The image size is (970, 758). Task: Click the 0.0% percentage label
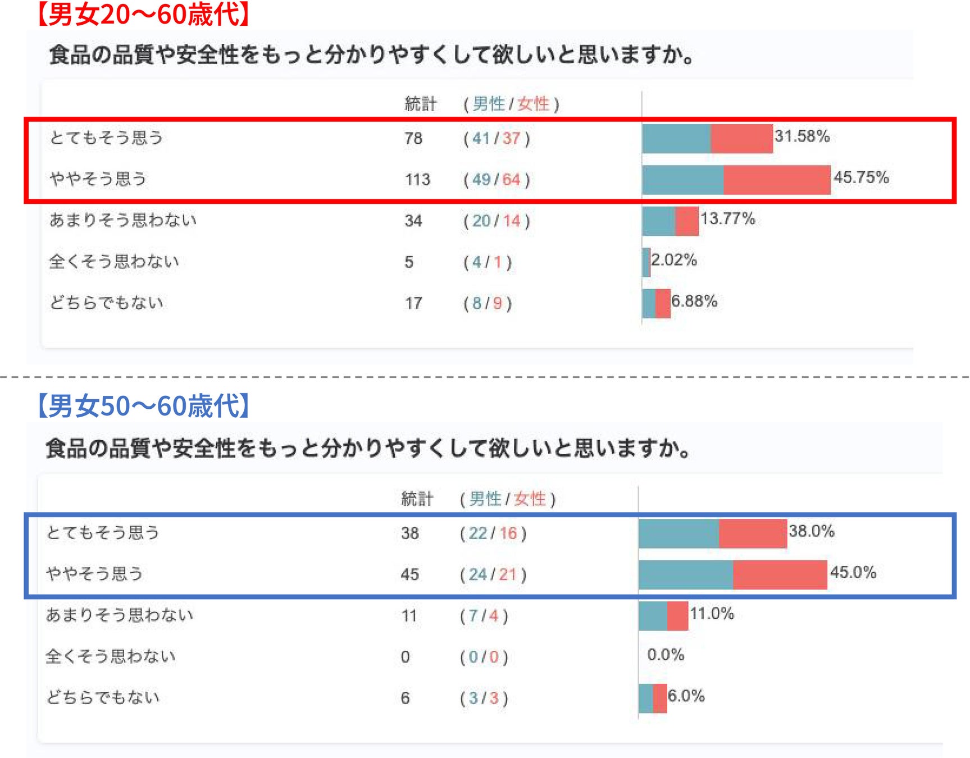(666, 655)
